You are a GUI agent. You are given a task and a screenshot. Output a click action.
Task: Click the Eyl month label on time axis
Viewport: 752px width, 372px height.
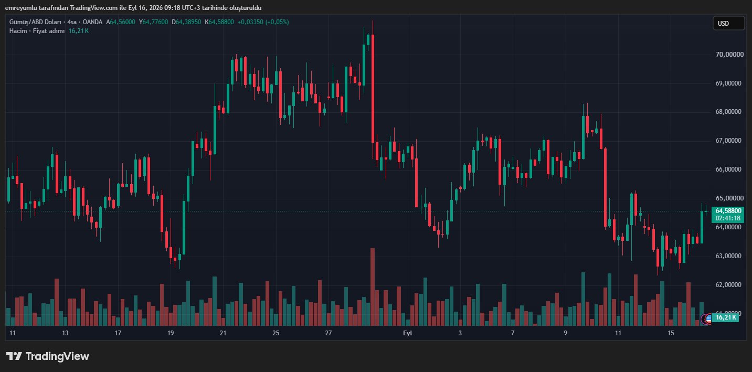tap(407, 333)
